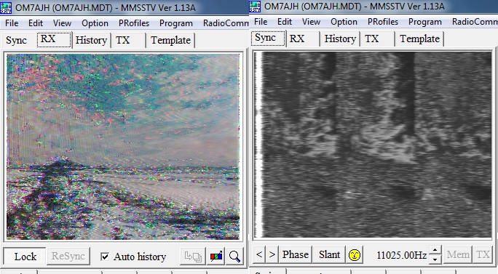Switch to History tab in left window
The width and height of the screenshot is (498, 274).
click(x=91, y=40)
